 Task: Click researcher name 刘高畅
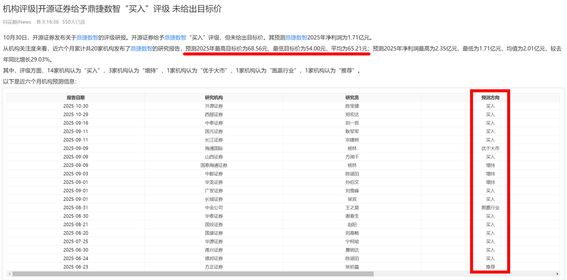coord(352,233)
